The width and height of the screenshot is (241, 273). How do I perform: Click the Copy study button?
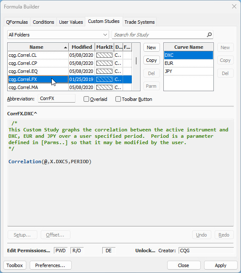point(151,60)
